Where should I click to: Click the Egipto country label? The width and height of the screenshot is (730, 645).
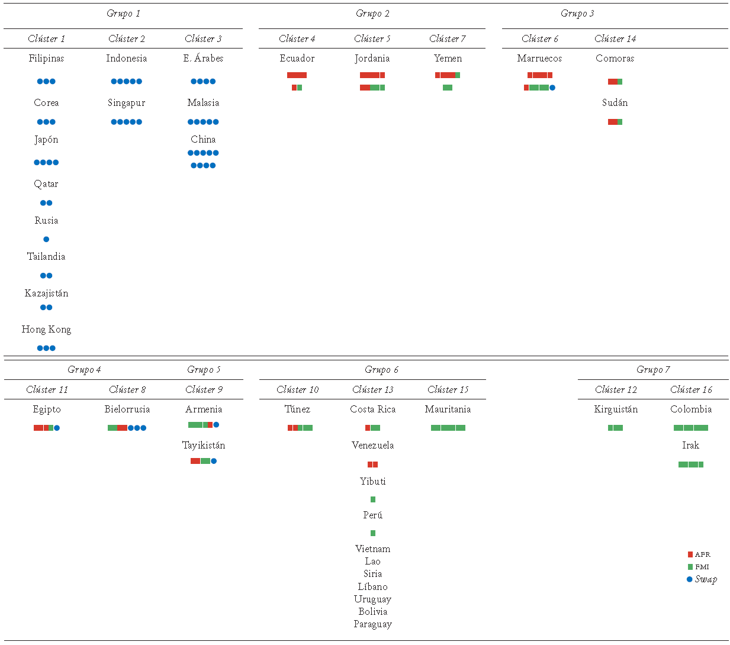[47, 409]
